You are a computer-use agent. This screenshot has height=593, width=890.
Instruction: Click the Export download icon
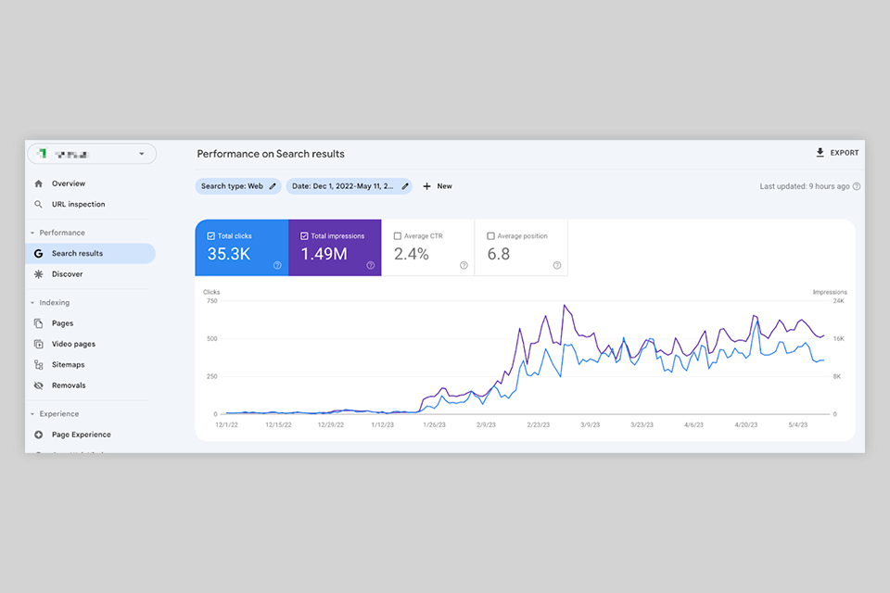pyautogui.click(x=820, y=153)
